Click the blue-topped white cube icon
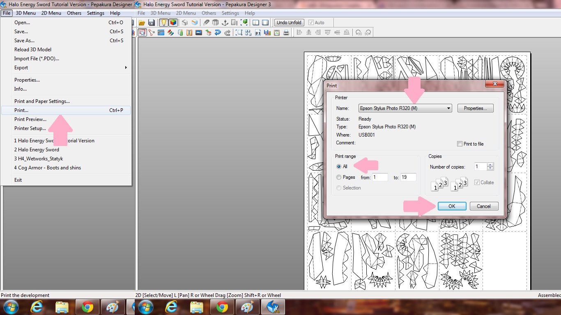Screen dimensions: 561x315 (x=195, y=23)
